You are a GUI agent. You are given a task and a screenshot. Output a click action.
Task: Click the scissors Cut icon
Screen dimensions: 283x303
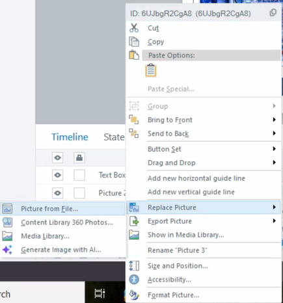(134, 28)
